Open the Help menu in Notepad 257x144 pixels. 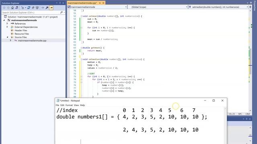tap(82, 105)
